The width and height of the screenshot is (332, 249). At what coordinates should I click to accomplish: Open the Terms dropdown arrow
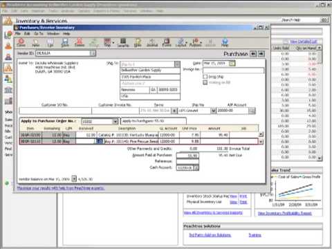[174, 111]
